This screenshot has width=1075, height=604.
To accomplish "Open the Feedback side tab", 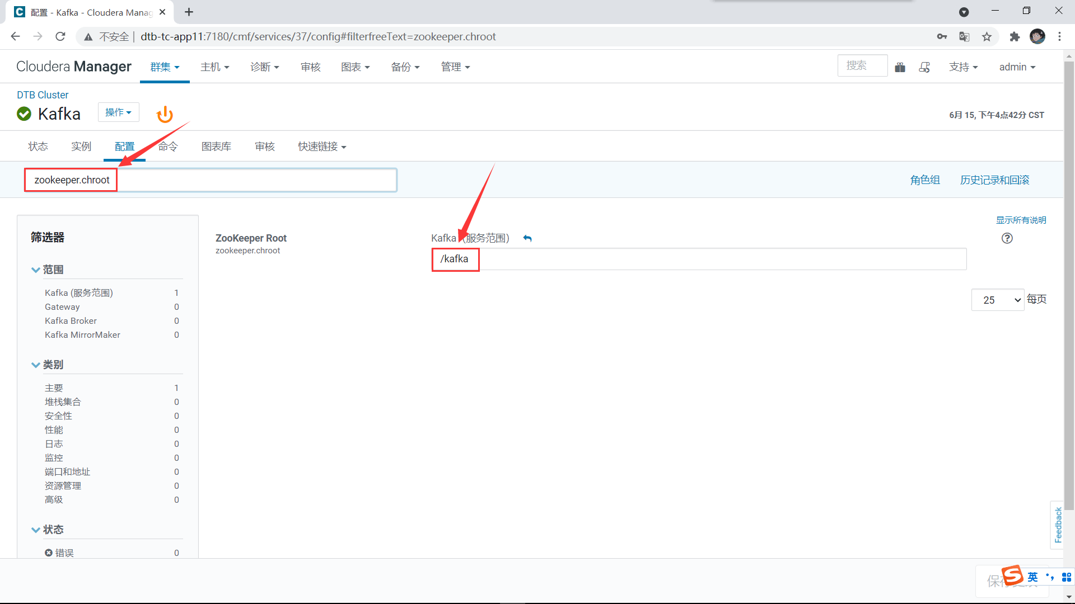I will 1058,525.
